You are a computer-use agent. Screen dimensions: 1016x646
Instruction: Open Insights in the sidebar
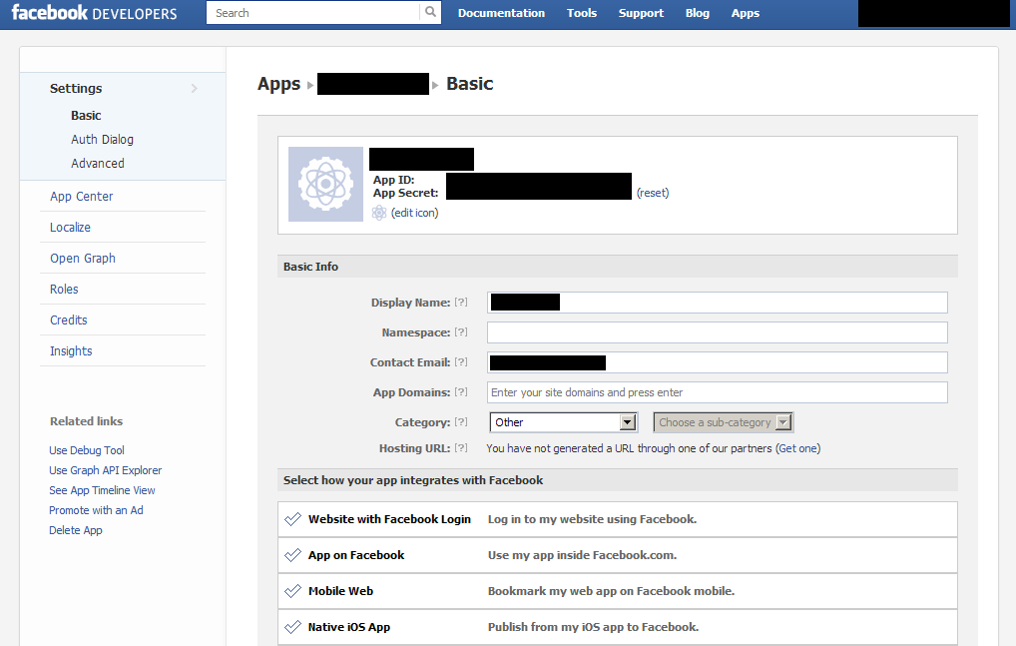71,351
